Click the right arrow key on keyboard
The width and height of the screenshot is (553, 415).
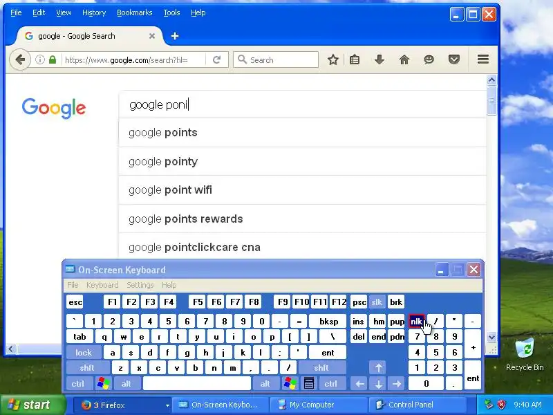(397, 384)
